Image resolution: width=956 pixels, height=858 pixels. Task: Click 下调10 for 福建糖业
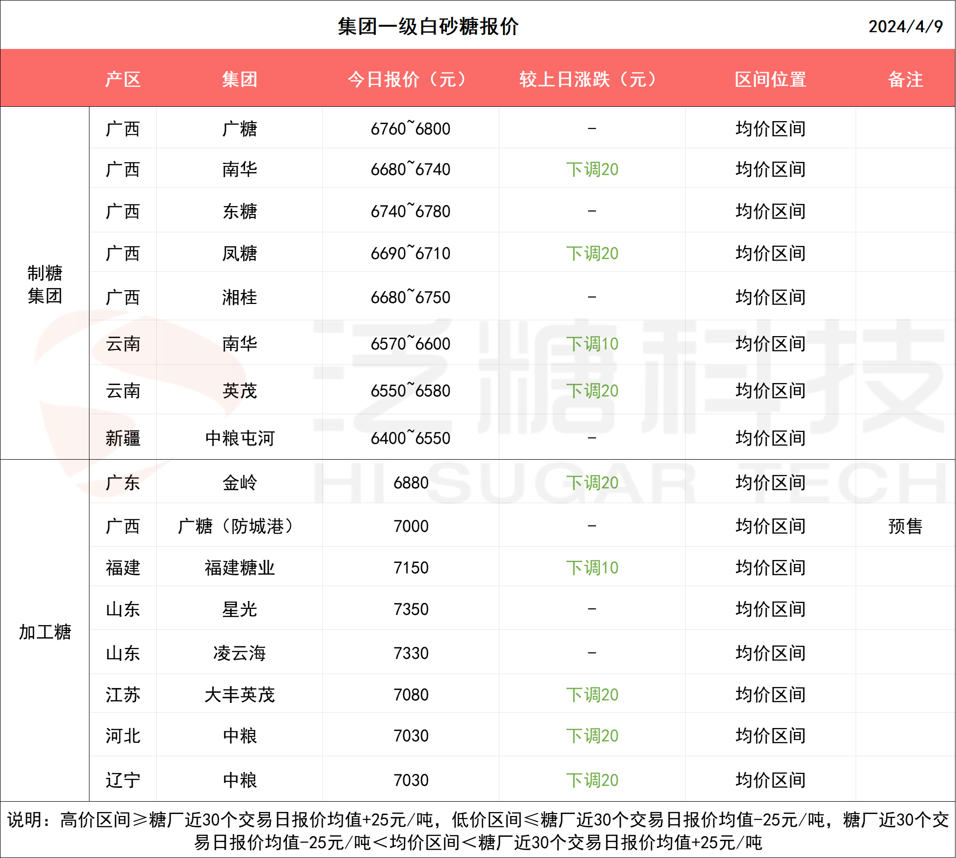click(x=592, y=567)
